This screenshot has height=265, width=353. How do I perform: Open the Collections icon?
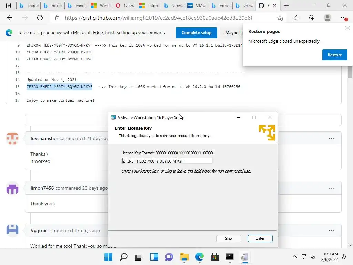312,18
